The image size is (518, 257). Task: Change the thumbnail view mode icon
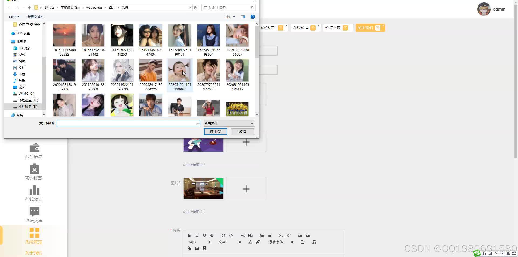(228, 17)
